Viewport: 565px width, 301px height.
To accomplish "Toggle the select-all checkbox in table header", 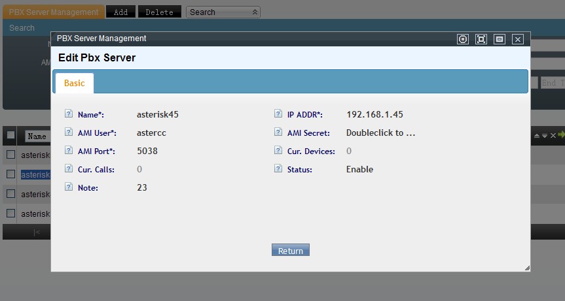I will pos(10,135).
